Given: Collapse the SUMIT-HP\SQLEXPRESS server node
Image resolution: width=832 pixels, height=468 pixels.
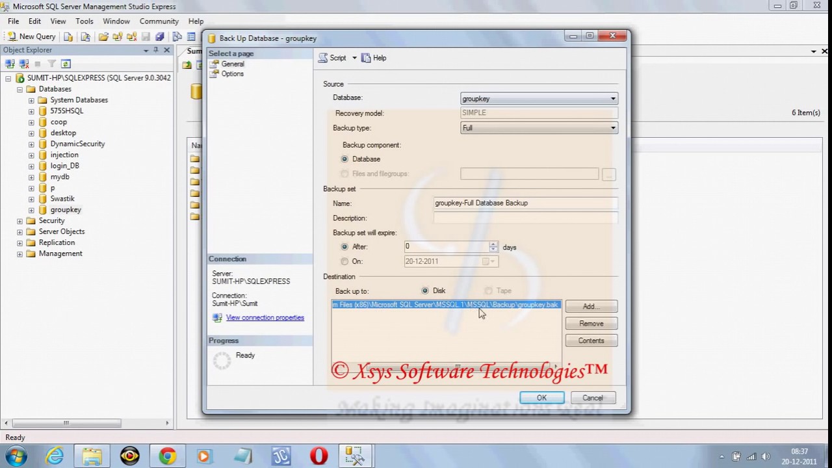Looking at the screenshot, I should coord(8,78).
